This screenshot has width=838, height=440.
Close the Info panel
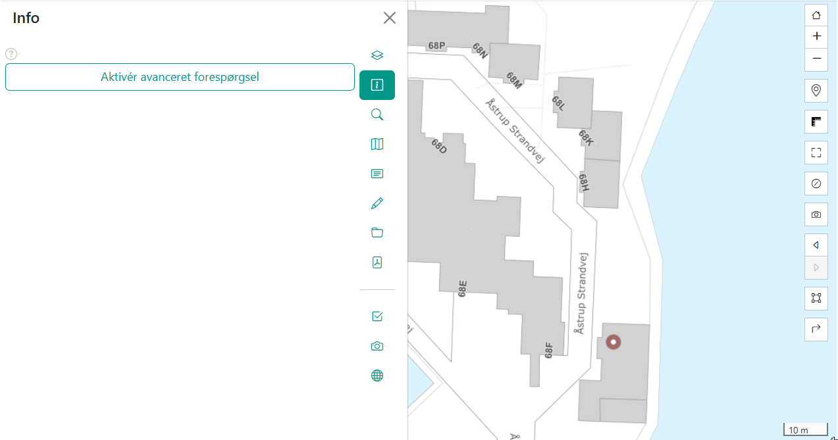(x=390, y=18)
